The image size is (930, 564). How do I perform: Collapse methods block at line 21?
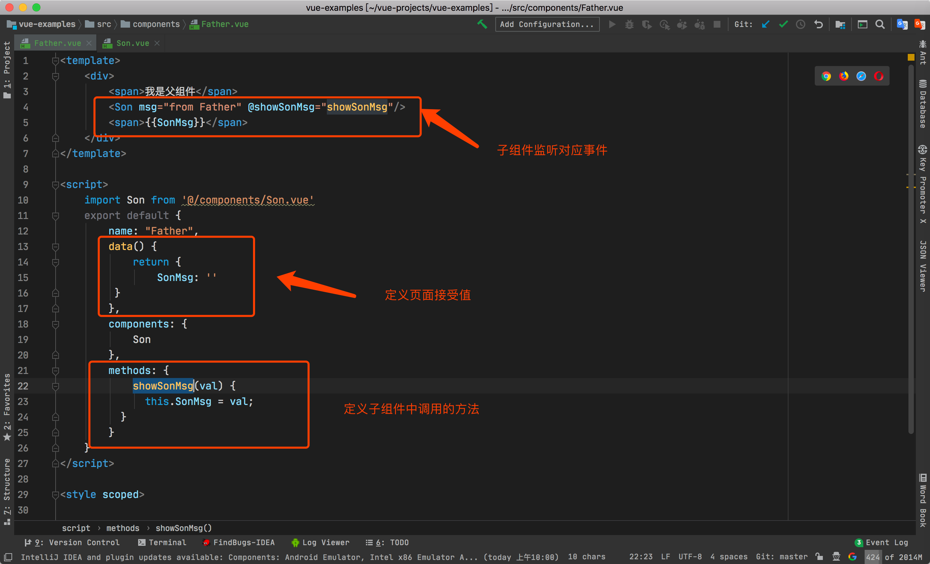click(x=56, y=370)
